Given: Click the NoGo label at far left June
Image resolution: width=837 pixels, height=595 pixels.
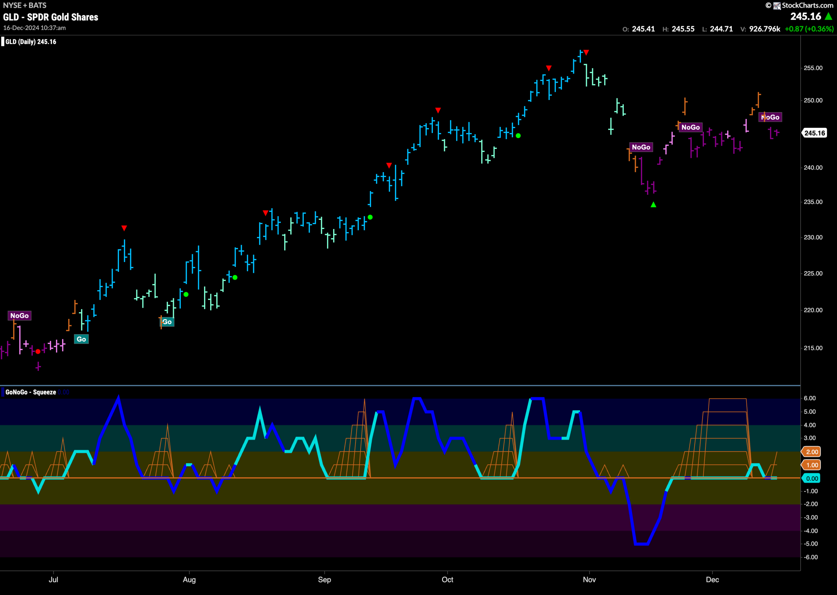Looking at the screenshot, I should pyautogui.click(x=19, y=315).
